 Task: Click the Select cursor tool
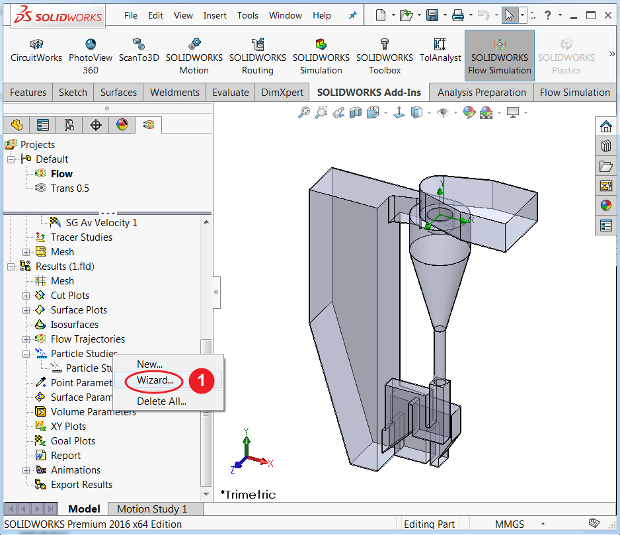click(x=509, y=15)
